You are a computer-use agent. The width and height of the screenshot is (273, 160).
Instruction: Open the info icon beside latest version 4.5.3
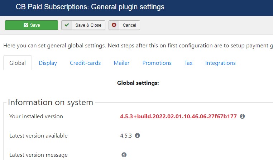(x=137, y=135)
